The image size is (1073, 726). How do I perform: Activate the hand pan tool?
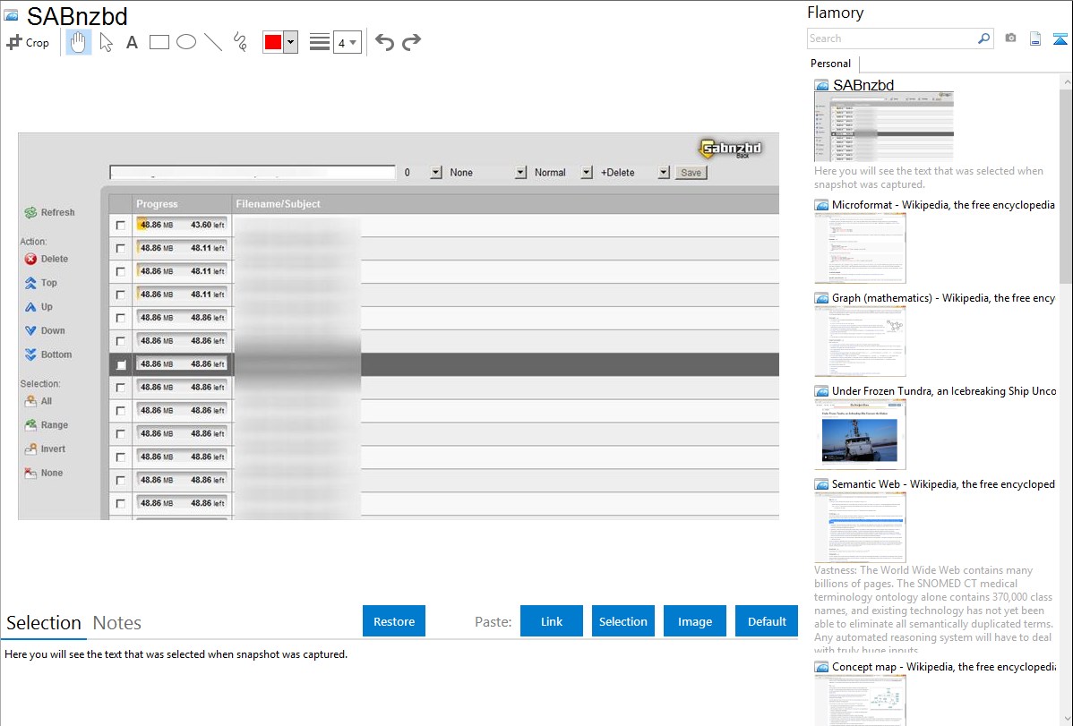coord(79,42)
